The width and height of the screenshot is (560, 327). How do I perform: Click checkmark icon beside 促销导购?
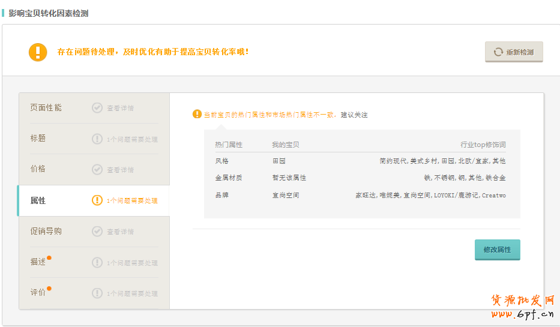97,232
